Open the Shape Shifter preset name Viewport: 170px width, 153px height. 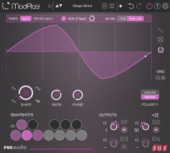82,6
